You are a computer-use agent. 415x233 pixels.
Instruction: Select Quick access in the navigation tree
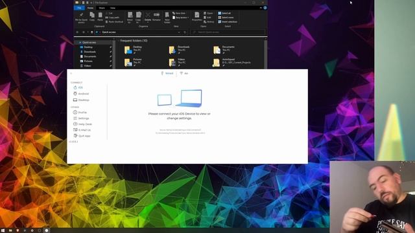tap(89, 42)
